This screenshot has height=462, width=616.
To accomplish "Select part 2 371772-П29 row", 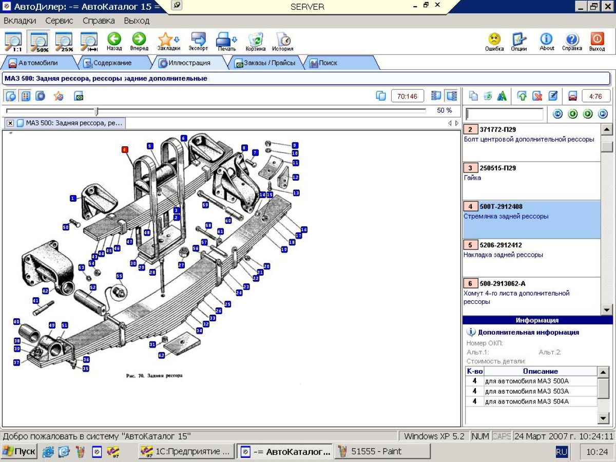I will point(531,142).
